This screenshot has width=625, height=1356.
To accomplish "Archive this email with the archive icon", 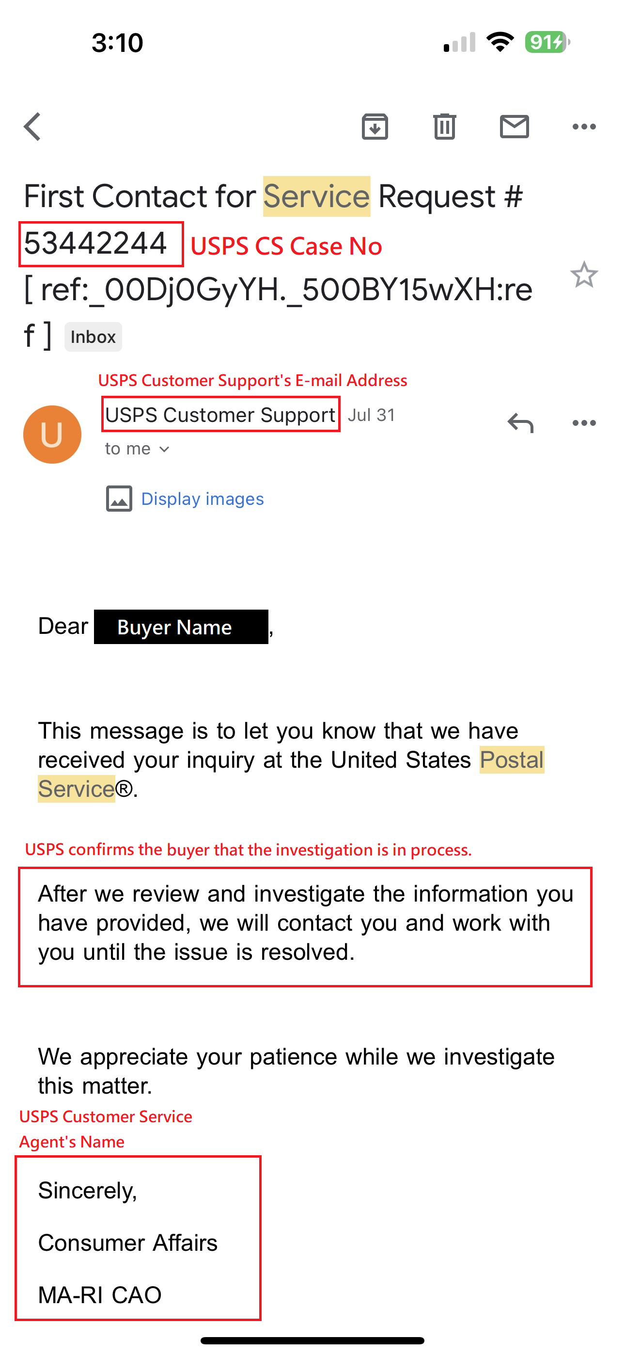I will click(x=375, y=126).
